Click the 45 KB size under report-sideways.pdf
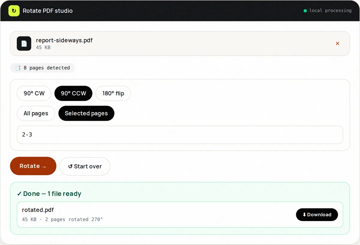 click(x=43, y=47)
